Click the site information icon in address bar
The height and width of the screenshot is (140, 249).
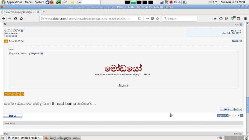click(x=42, y=19)
